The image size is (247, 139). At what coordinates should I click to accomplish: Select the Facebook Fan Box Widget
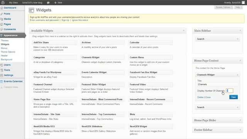coord(151,72)
